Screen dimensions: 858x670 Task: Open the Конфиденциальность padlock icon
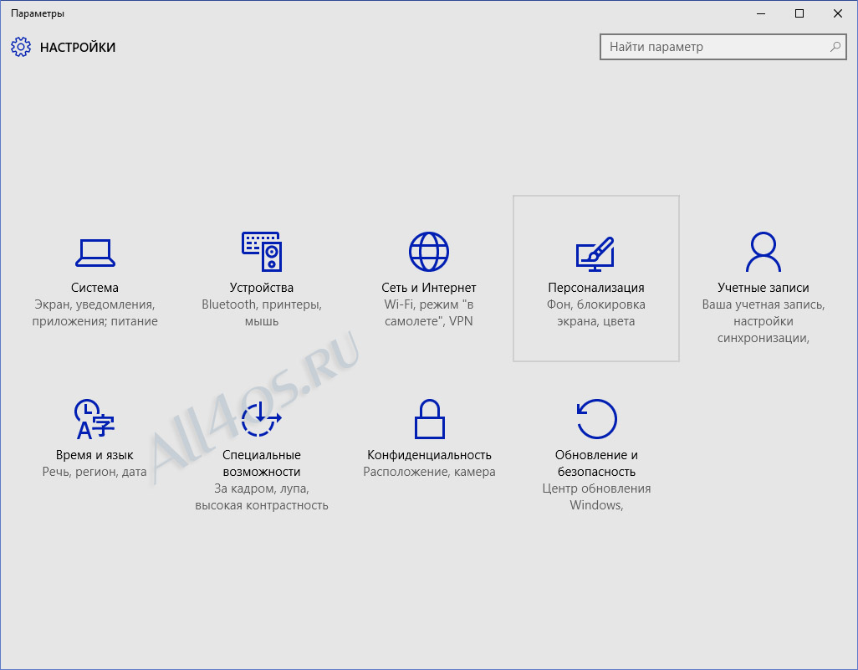click(x=430, y=419)
